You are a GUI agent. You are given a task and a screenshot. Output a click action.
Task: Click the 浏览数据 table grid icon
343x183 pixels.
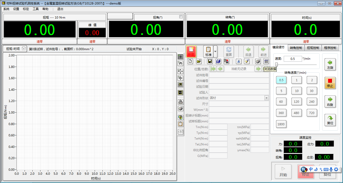pyautogui.click(x=266, y=61)
